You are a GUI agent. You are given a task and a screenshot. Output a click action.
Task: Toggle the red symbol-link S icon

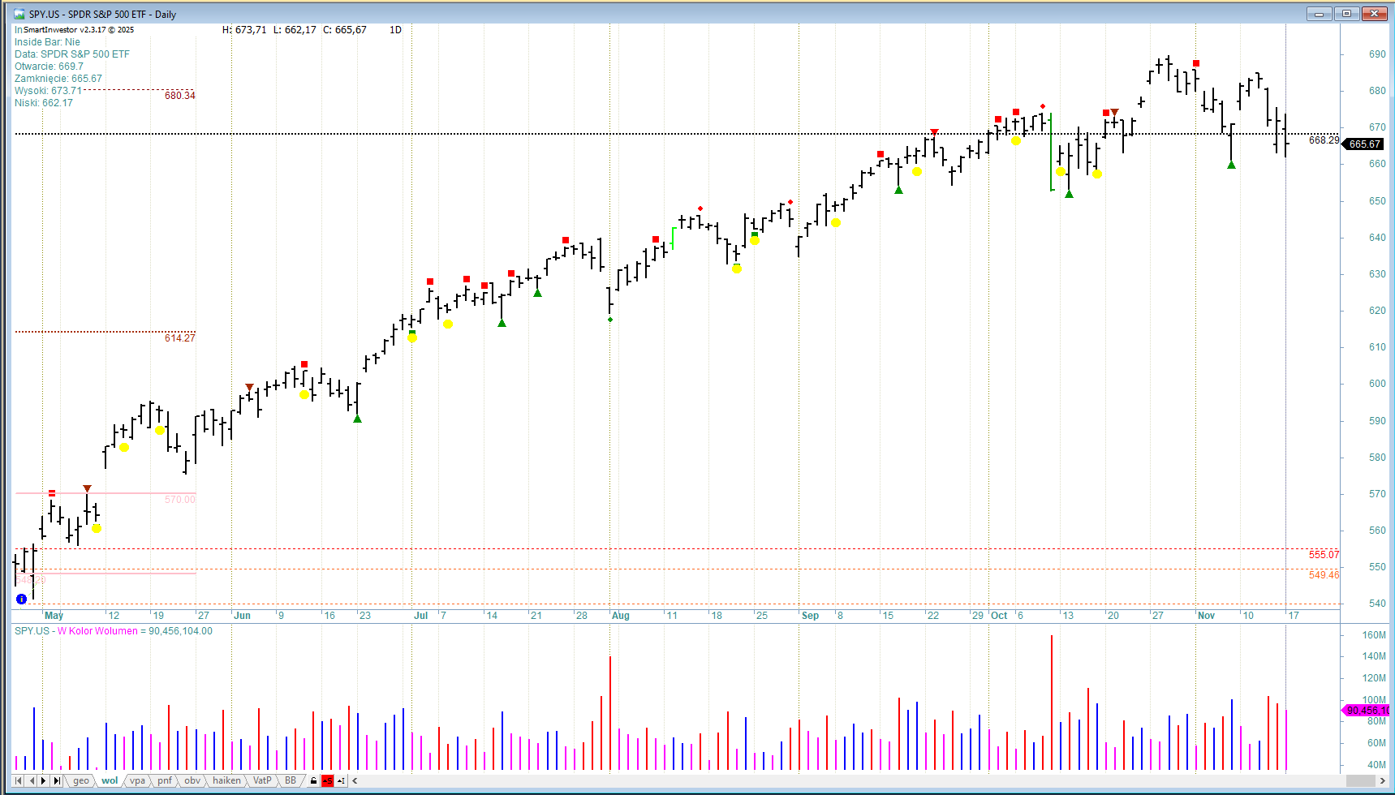pyautogui.click(x=327, y=781)
